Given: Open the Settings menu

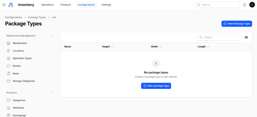Looking at the screenshot, I should click(106, 5).
